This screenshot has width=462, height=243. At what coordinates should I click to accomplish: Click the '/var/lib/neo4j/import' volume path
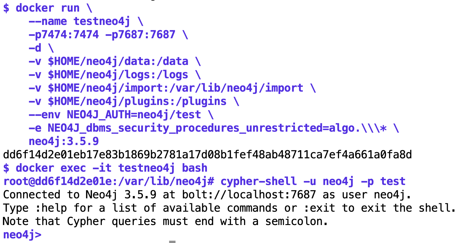click(236, 88)
